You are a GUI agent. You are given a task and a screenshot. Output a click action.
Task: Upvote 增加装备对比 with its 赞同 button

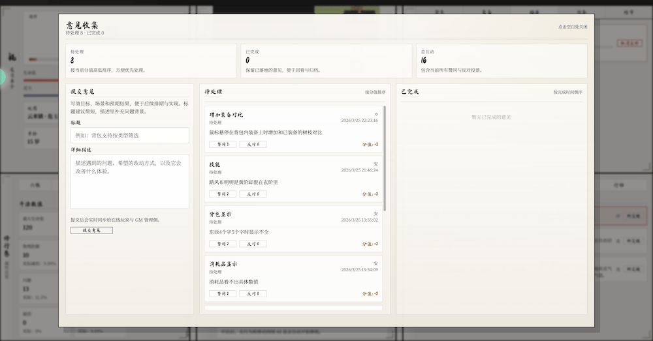223,144
